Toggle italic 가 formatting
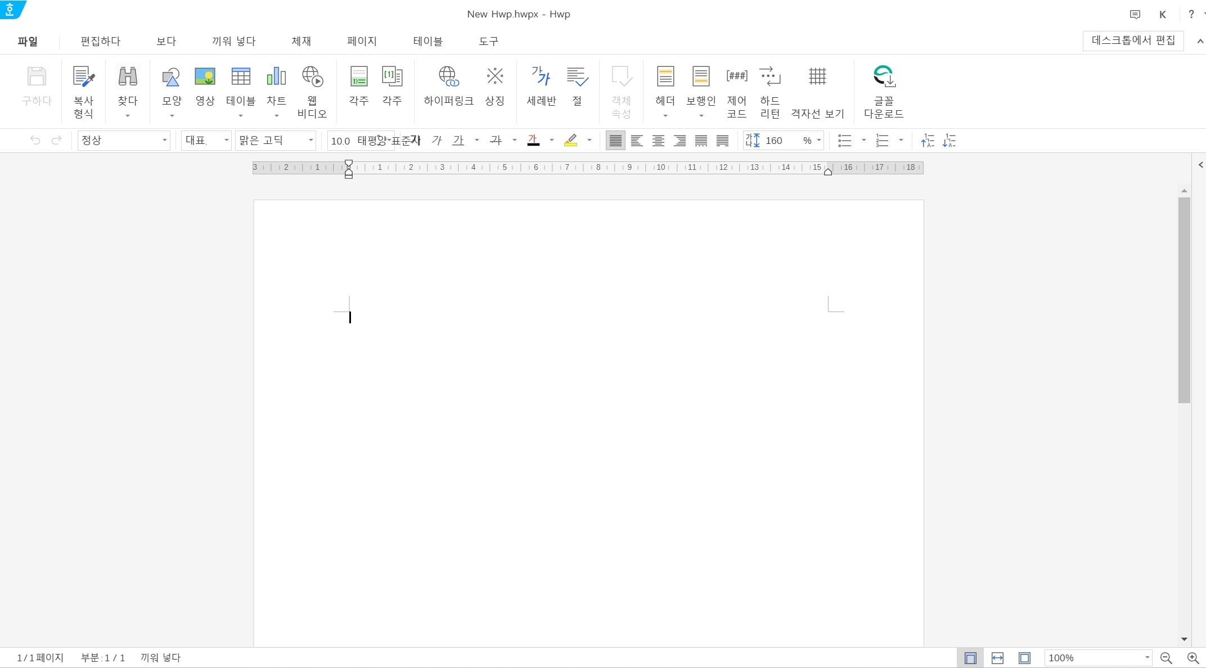The height and width of the screenshot is (668, 1206). 436,141
